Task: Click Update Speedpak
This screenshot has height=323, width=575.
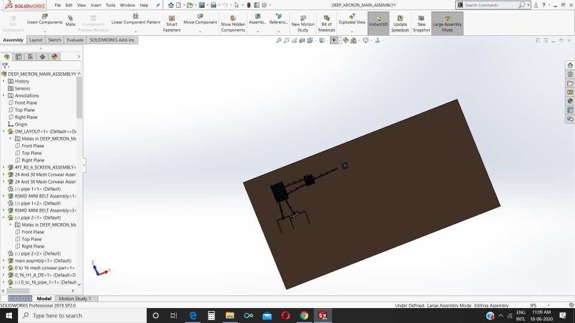Action: point(400,24)
